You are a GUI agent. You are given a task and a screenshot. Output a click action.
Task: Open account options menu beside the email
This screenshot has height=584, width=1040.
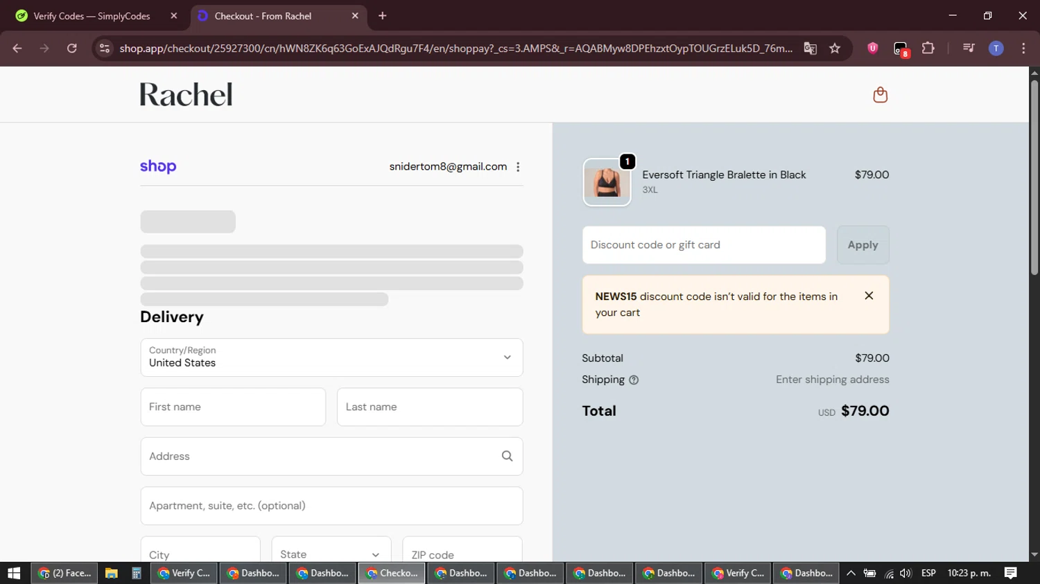point(518,167)
